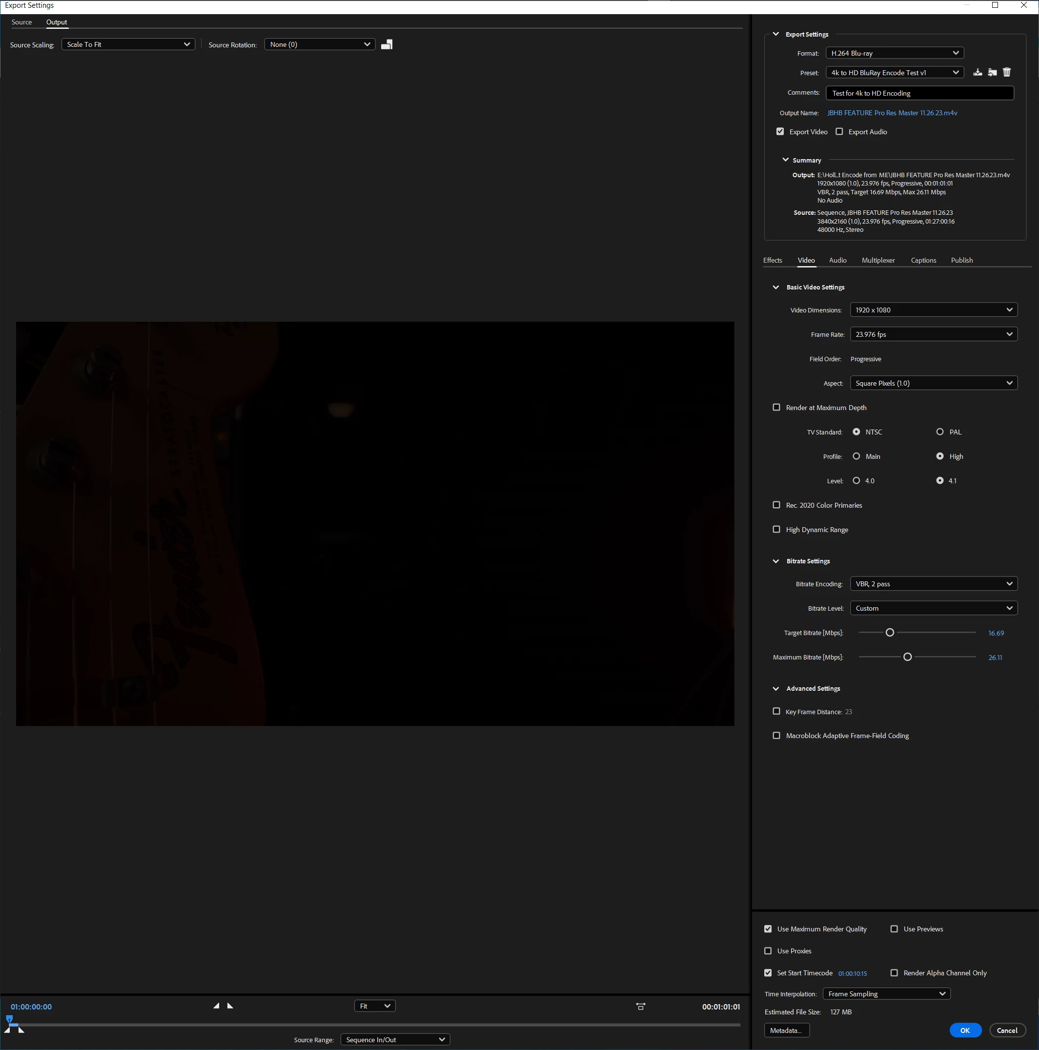
Task: Click the Save Preset icon
Action: 977,72
